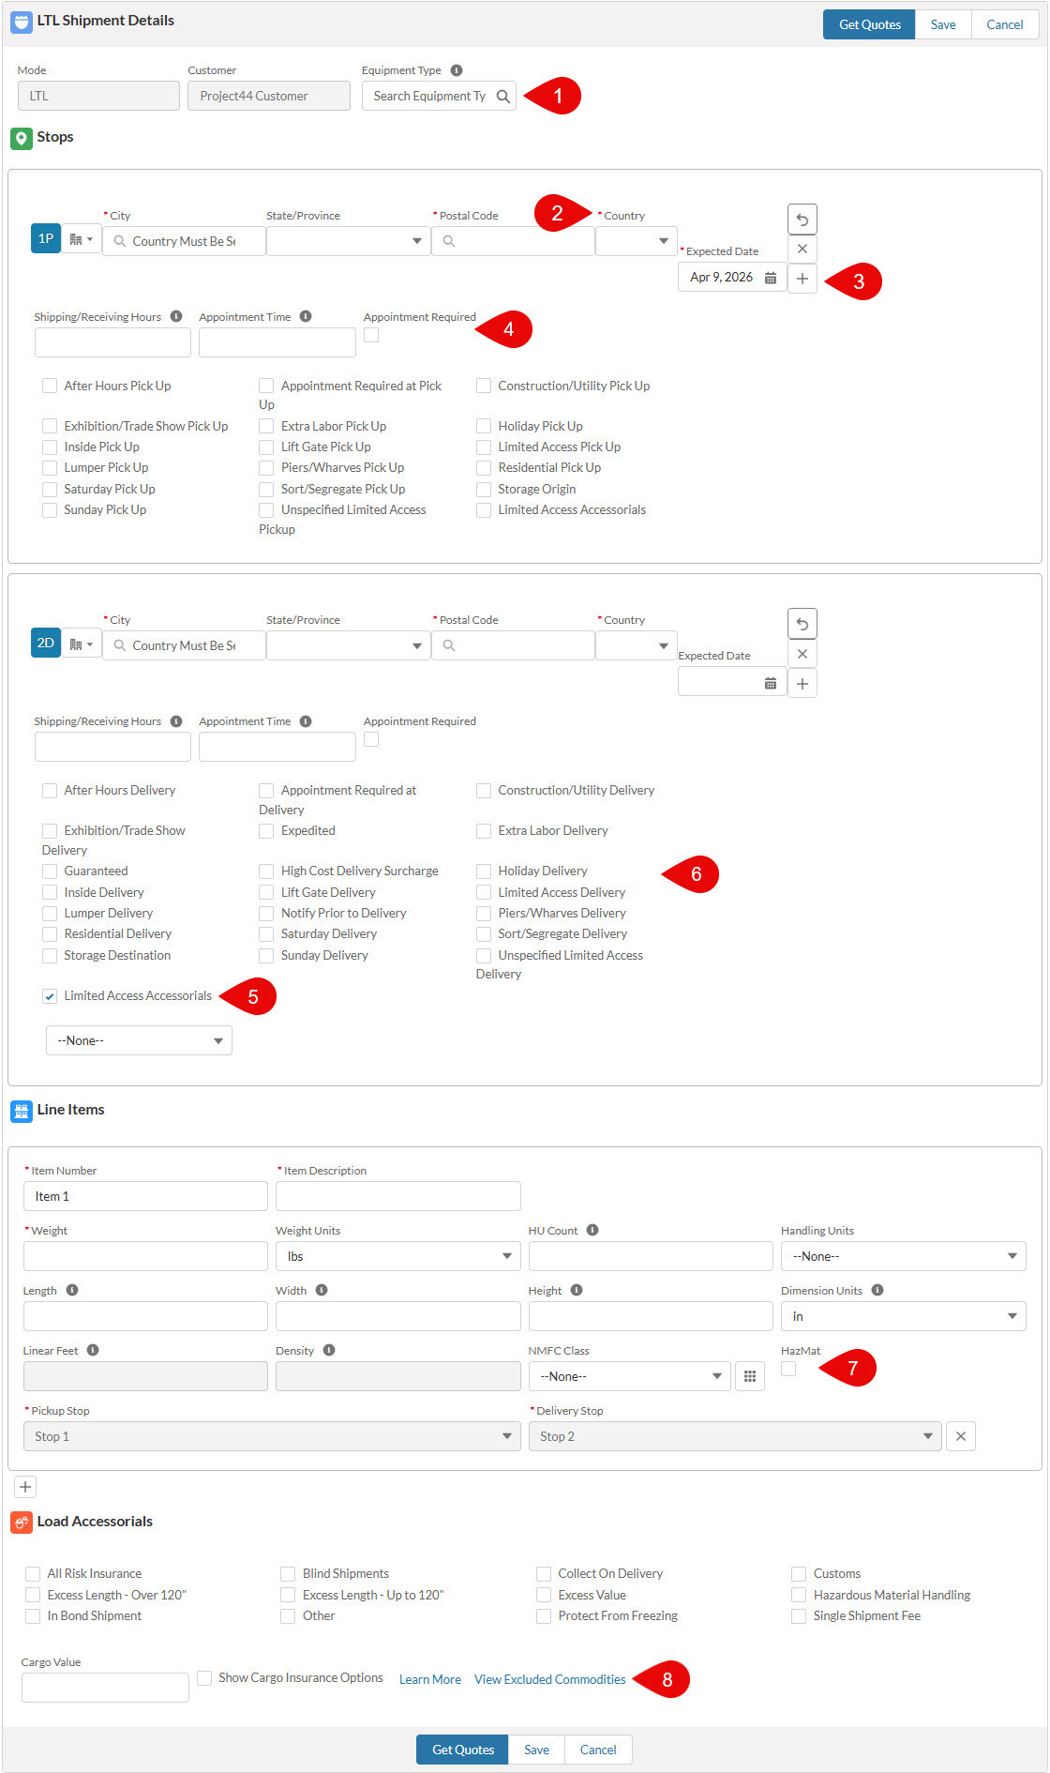Check Hazardous Material Handling accessorial
This screenshot has height=1773, width=1050.
click(799, 1595)
